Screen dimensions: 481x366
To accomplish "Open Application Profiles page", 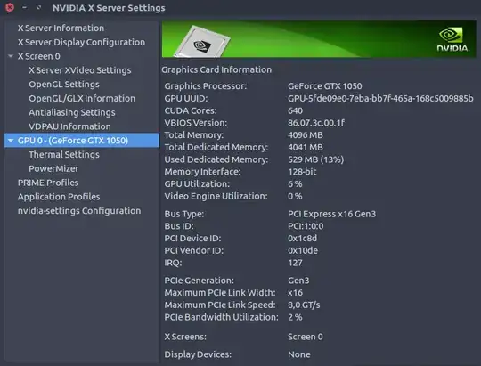I will [x=59, y=197].
